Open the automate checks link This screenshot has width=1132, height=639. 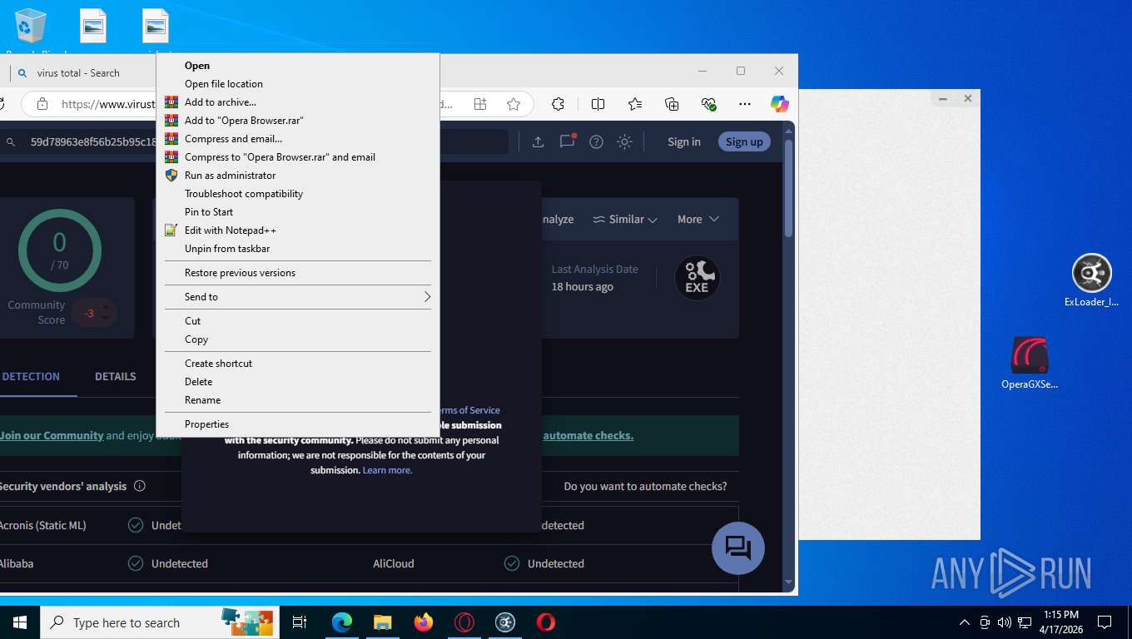point(588,435)
